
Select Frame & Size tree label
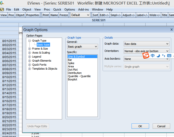(40, 49)
